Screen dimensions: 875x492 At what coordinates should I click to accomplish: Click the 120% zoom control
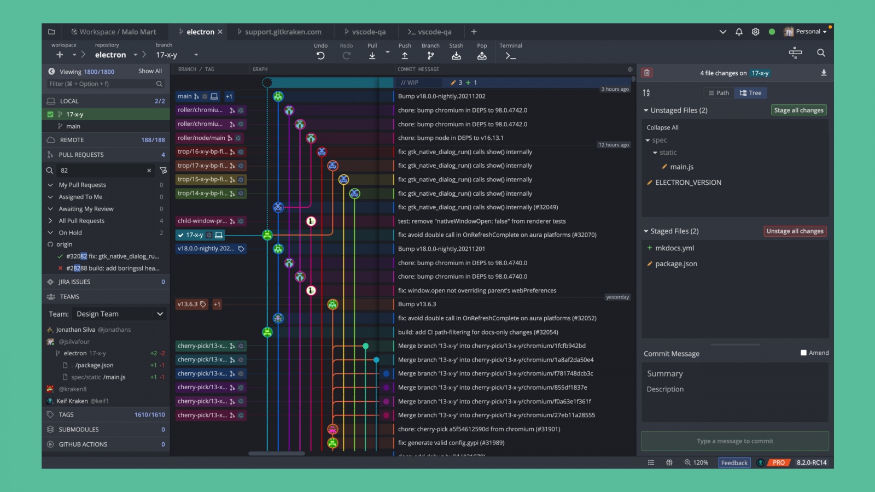697,462
